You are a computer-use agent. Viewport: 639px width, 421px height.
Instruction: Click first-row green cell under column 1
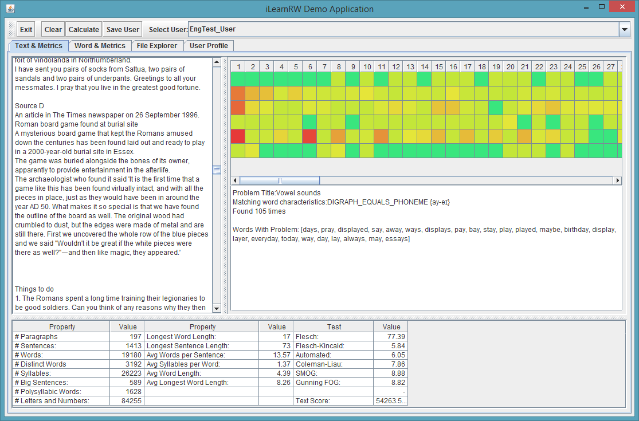[x=238, y=79]
